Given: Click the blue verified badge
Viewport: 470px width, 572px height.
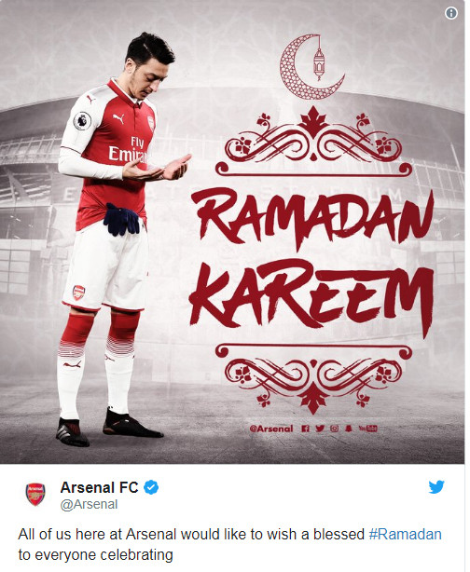Looking at the screenshot, I should coord(151,487).
